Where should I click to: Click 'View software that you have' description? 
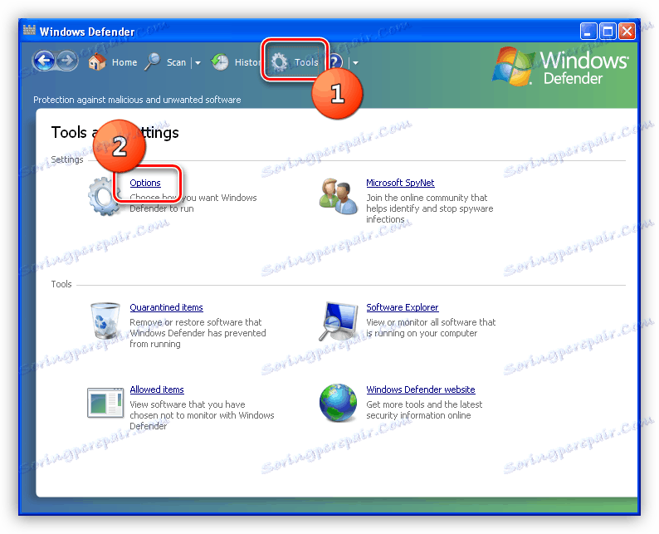coord(188,404)
